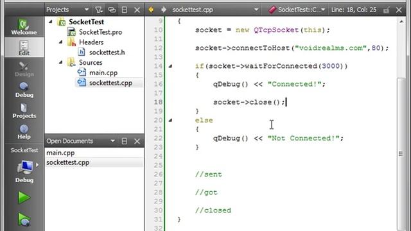
Task: Select the Headers folder item
Action: 91,42
